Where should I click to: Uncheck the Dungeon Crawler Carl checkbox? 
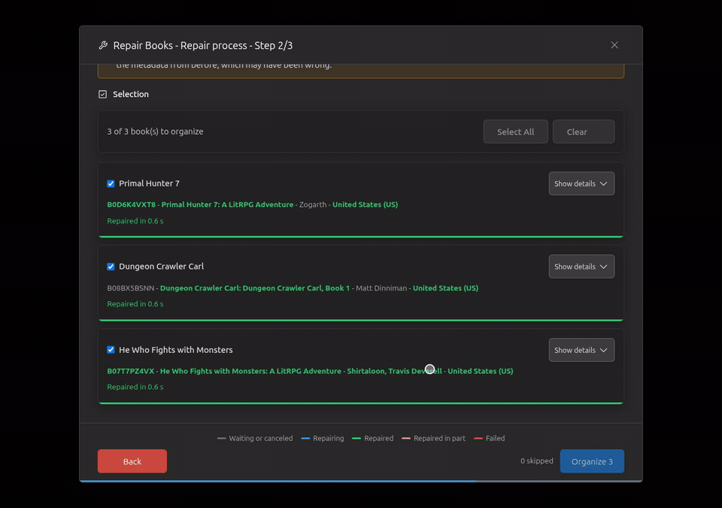(111, 266)
